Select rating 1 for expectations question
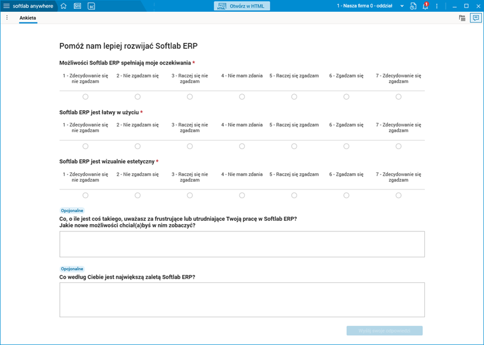This screenshot has width=484, height=345. tap(86, 97)
